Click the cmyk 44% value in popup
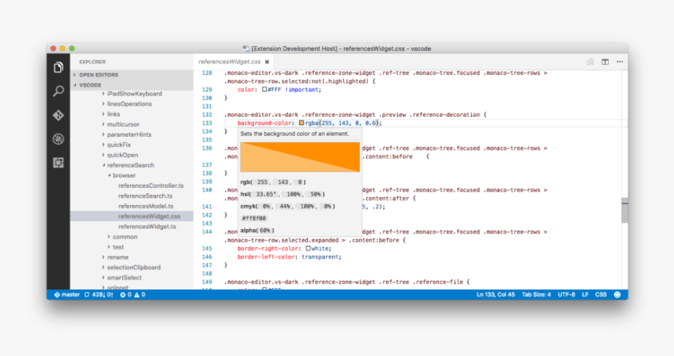Viewport: 674px width, 356px height. point(285,207)
